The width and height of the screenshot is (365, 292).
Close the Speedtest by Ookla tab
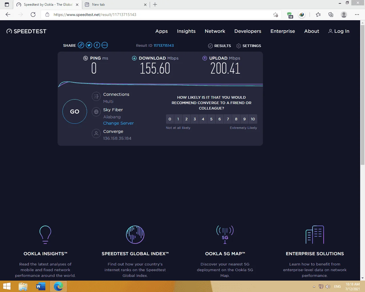pos(77,5)
